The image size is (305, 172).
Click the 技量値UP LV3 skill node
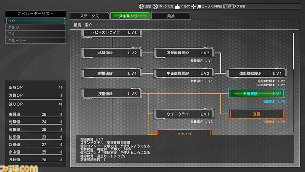(x=112, y=94)
